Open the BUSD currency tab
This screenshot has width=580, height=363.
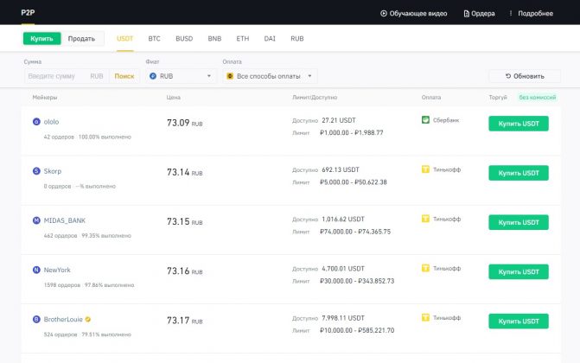pos(184,39)
